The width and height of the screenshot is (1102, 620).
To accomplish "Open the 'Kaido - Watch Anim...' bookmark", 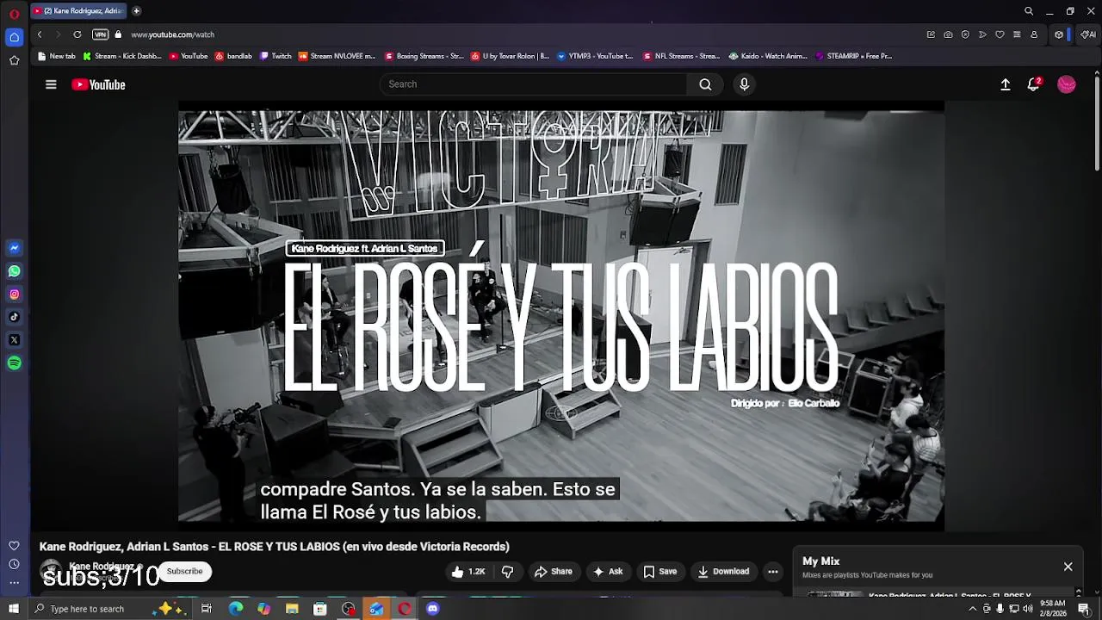I will point(768,56).
